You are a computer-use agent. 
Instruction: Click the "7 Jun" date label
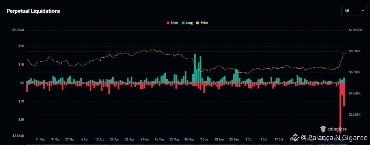[x=204, y=139]
